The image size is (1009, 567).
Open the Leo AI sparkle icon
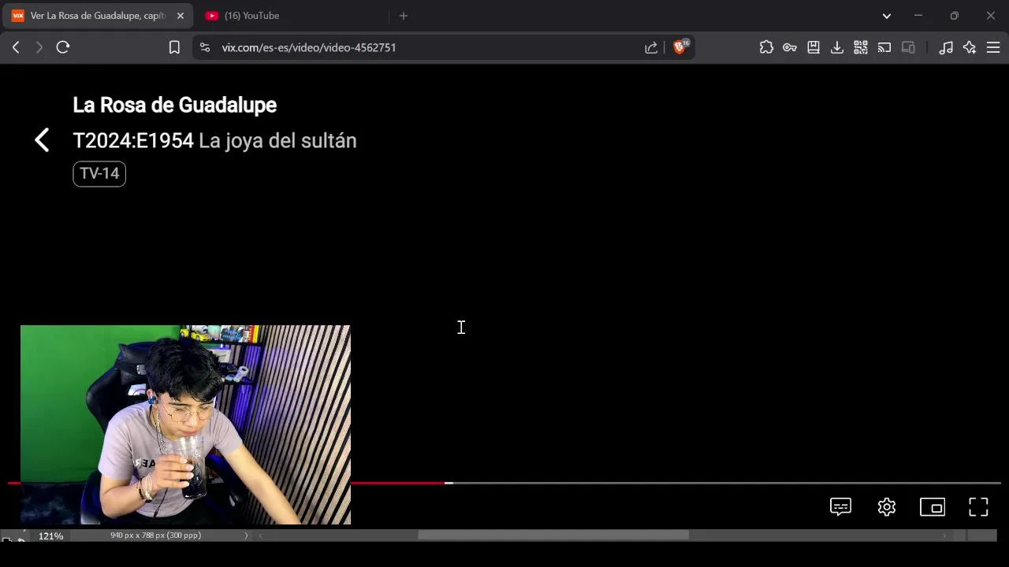click(x=970, y=47)
